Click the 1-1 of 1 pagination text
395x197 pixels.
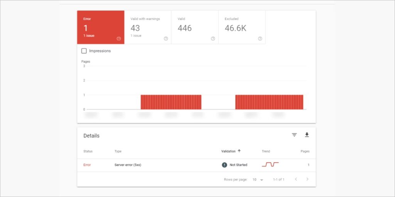pyautogui.click(x=279, y=180)
